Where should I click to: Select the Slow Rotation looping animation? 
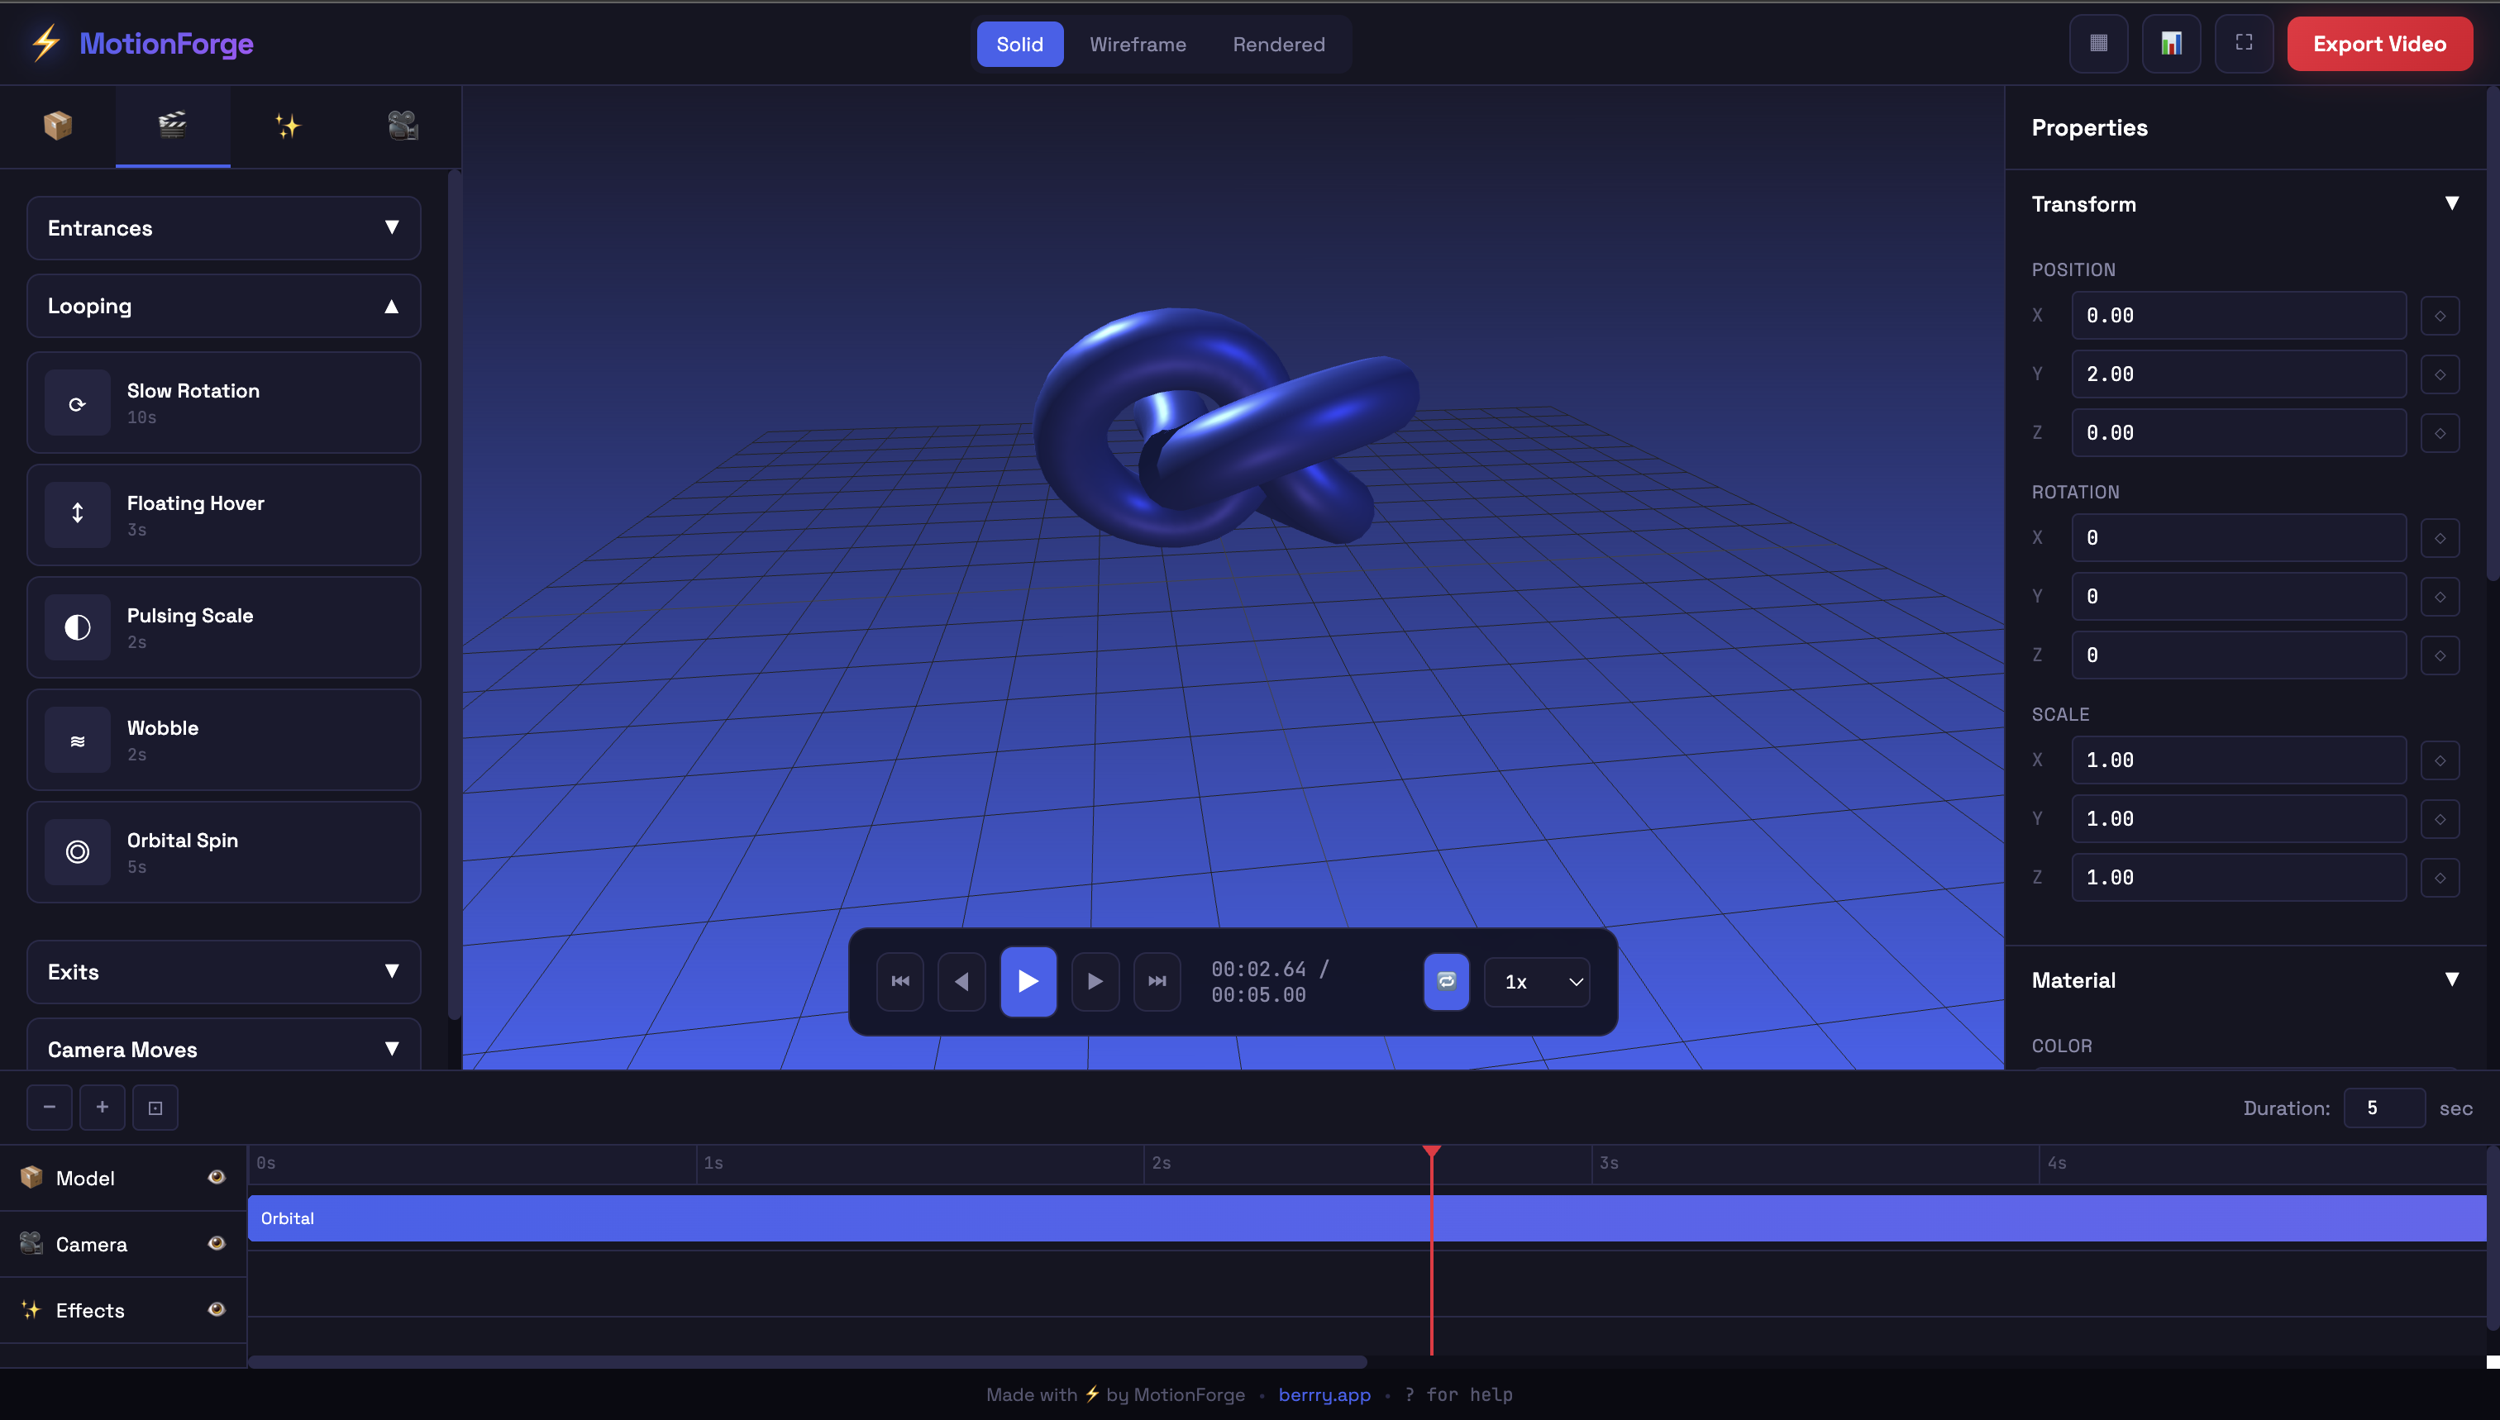click(x=223, y=402)
